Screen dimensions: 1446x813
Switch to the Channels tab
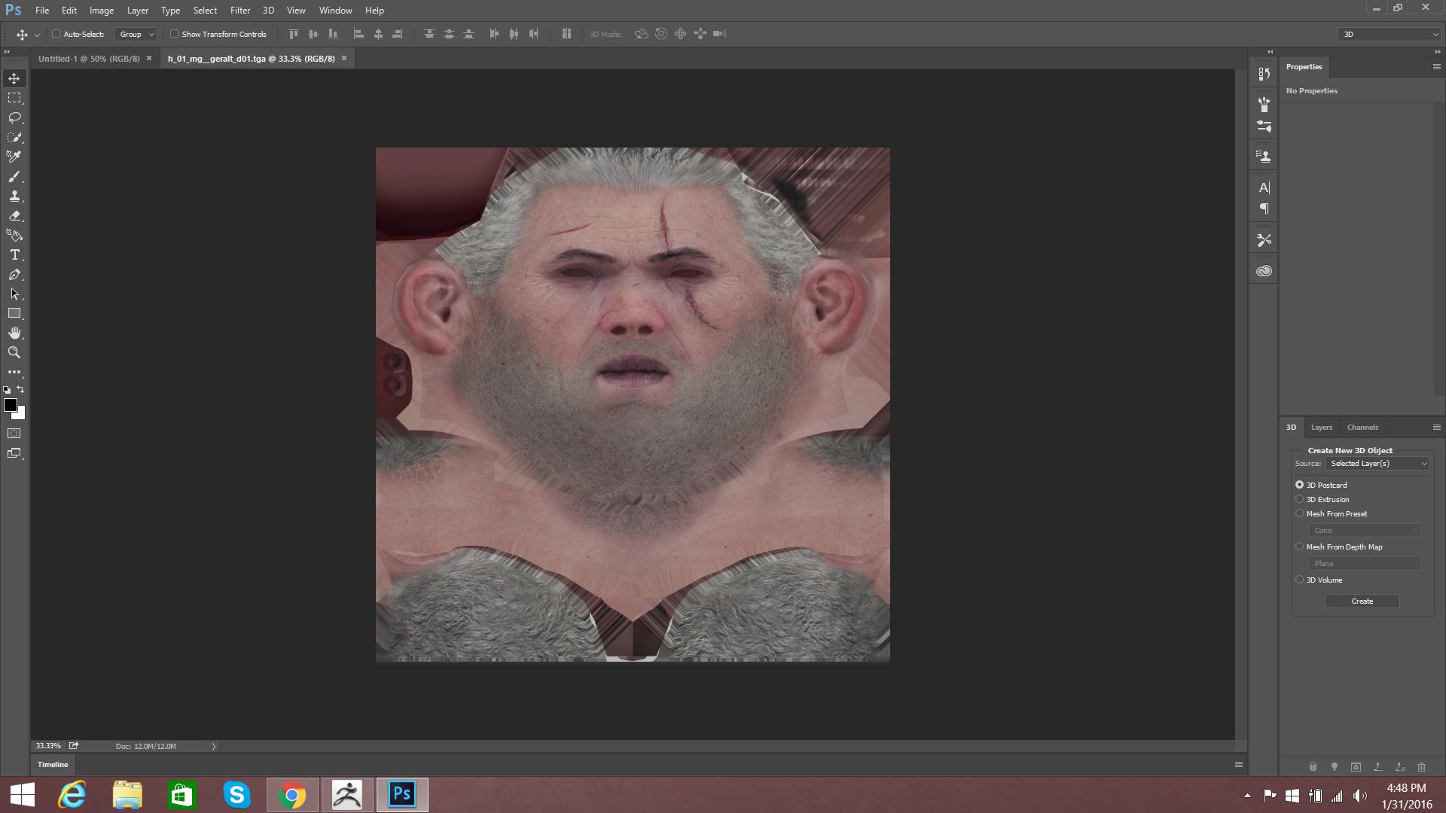click(x=1362, y=428)
